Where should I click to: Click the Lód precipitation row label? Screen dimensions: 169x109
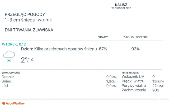click(x=5, y=86)
